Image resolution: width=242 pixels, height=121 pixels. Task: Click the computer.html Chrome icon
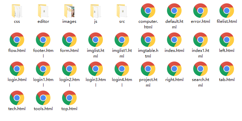click(x=148, y=11)
